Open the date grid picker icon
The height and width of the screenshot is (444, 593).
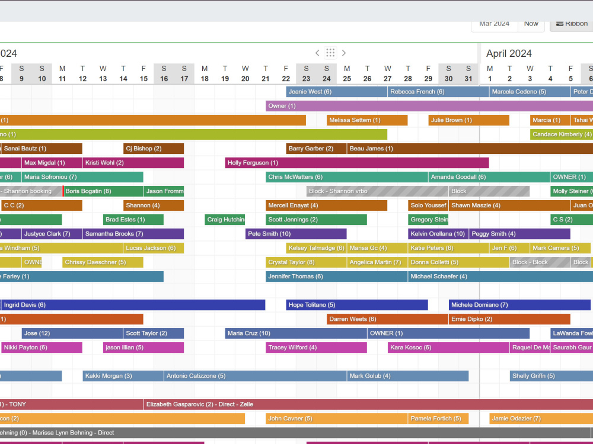click(x=330, y=53)
